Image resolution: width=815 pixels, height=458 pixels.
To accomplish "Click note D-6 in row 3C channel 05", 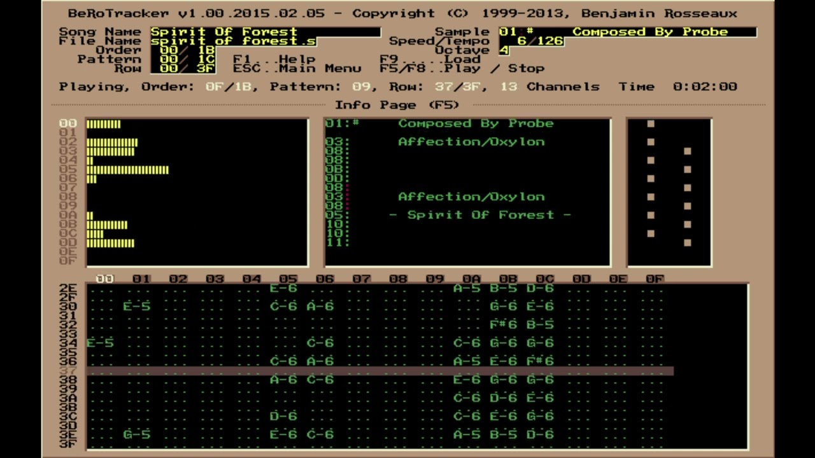I will (x=283, y=416).
